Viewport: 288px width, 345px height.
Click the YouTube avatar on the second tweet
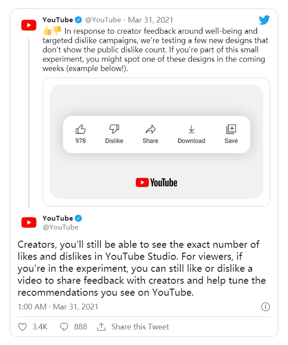[29, 222]
